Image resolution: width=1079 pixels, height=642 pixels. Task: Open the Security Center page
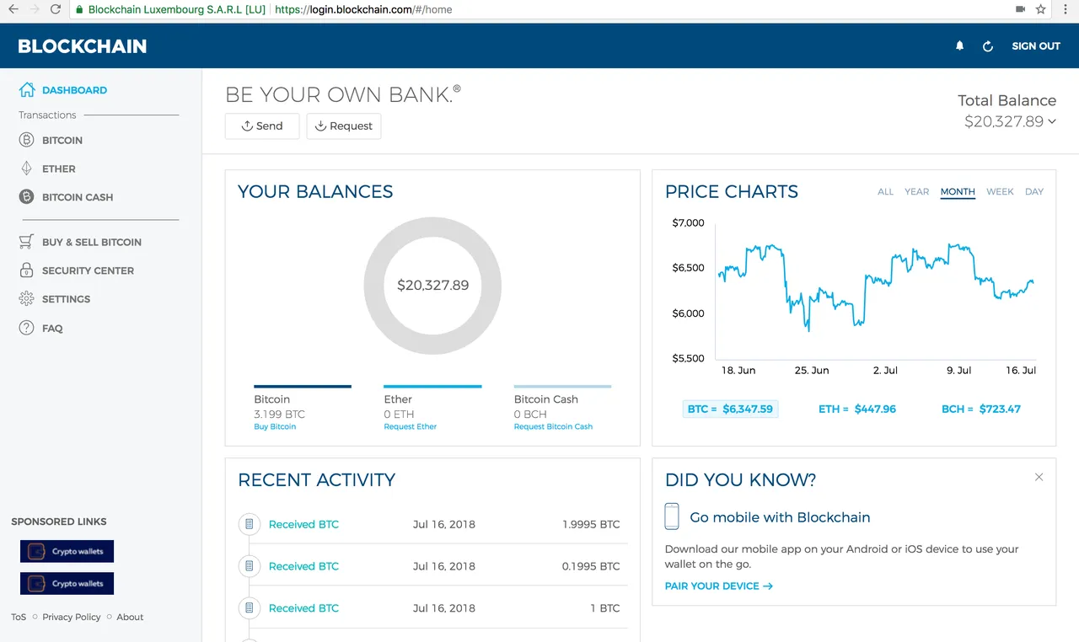coord(88,271)
